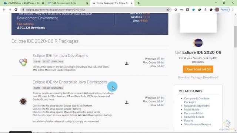Close the Eclipse Packages tab
Image resolution: width=237 pixels, height=133 pixels.
coord(131,3)
